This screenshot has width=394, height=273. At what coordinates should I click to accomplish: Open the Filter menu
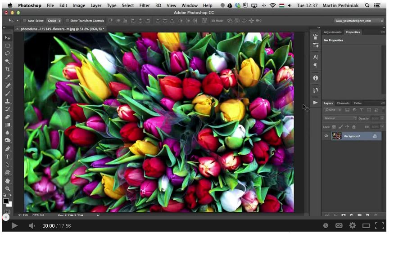pos(145,5)
